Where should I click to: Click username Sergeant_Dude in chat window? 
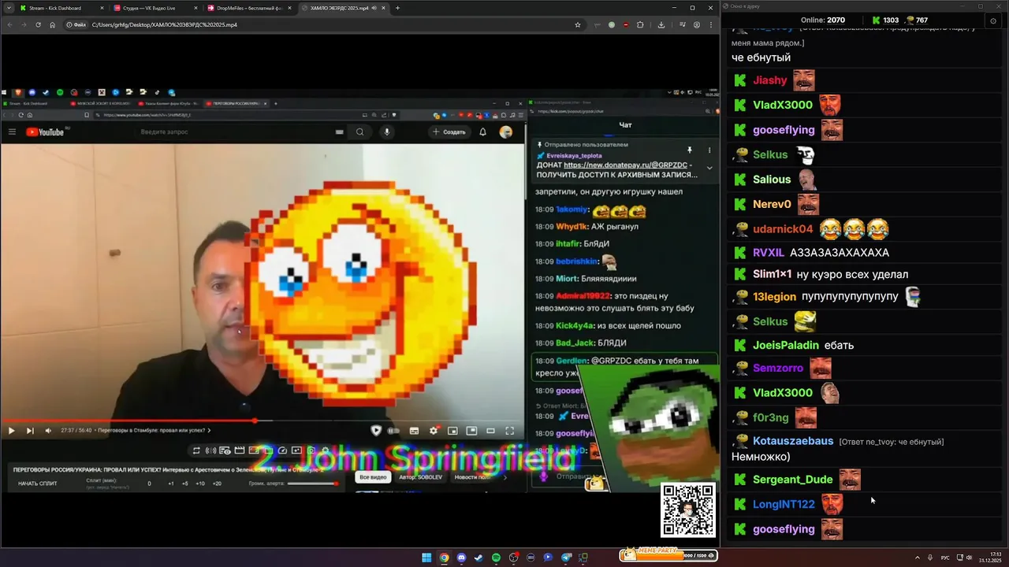click(x=793, y=479)
